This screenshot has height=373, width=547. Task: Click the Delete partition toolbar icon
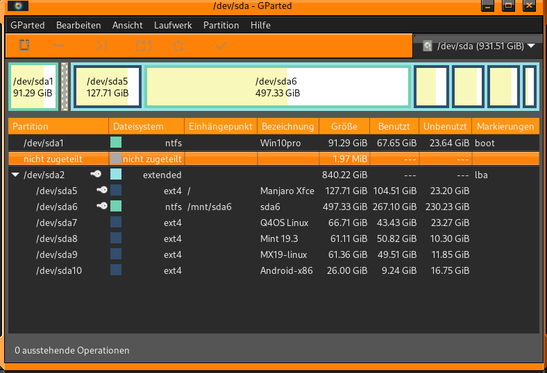pyautogui.click(x=61, y=46)
